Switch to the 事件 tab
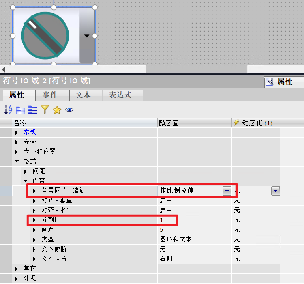The width and height of the screenshot is (304, 284). click(52, 95)
